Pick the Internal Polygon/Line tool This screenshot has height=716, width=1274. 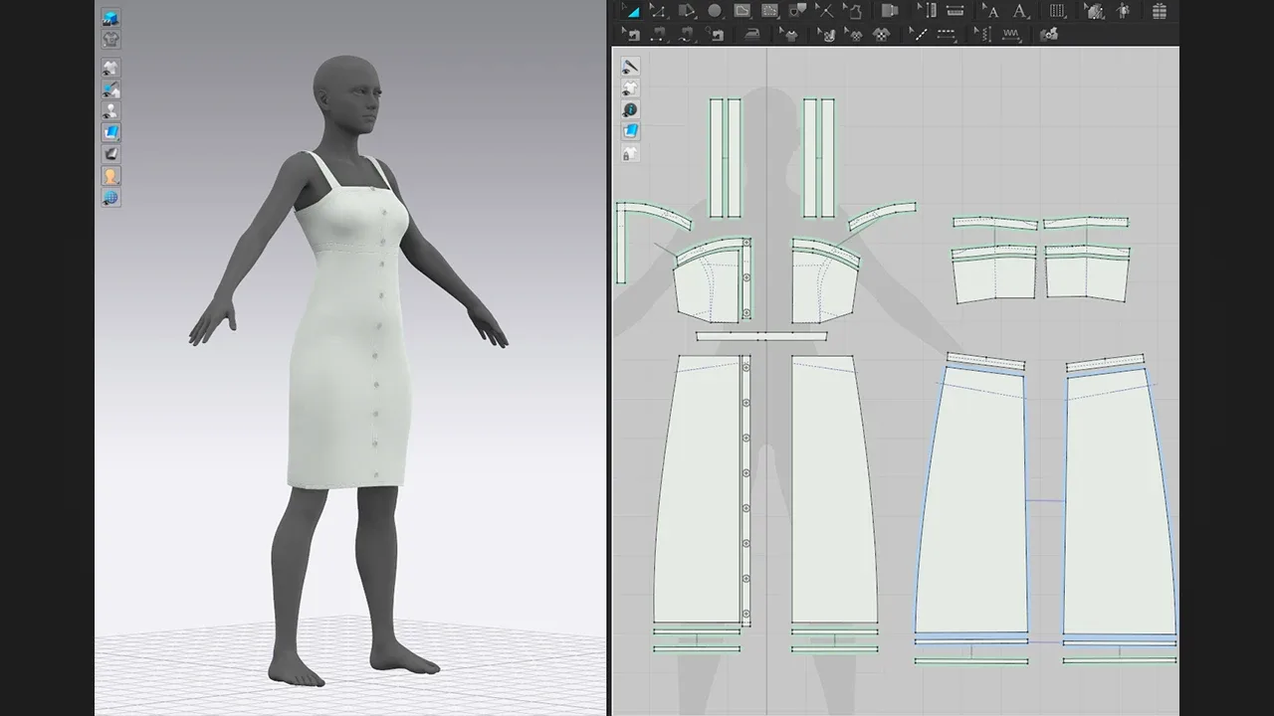coord(743,11)
